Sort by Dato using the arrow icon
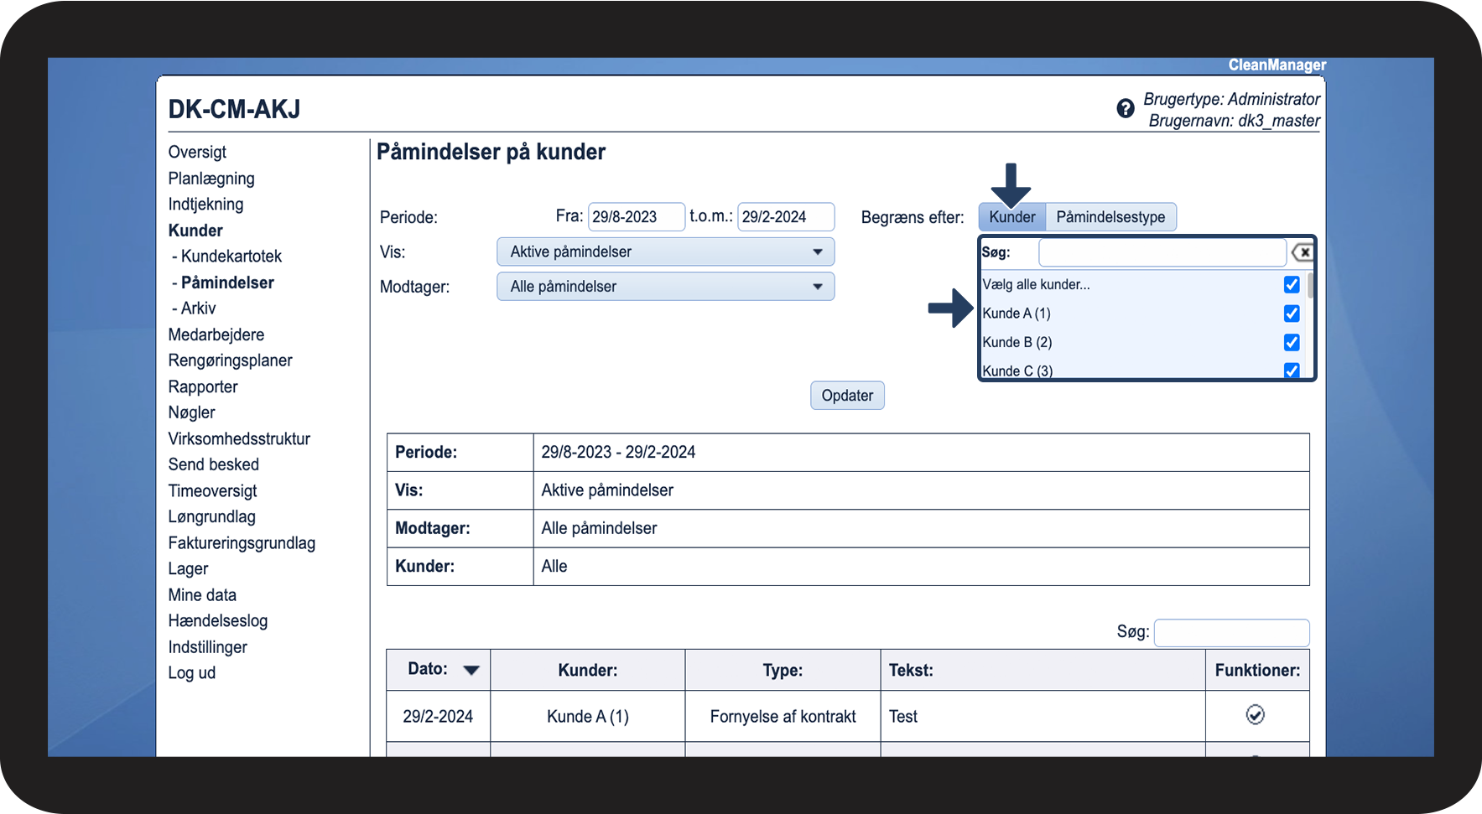Image resolution: width=1482 pixels, height=814 pixels. (471, 670)
